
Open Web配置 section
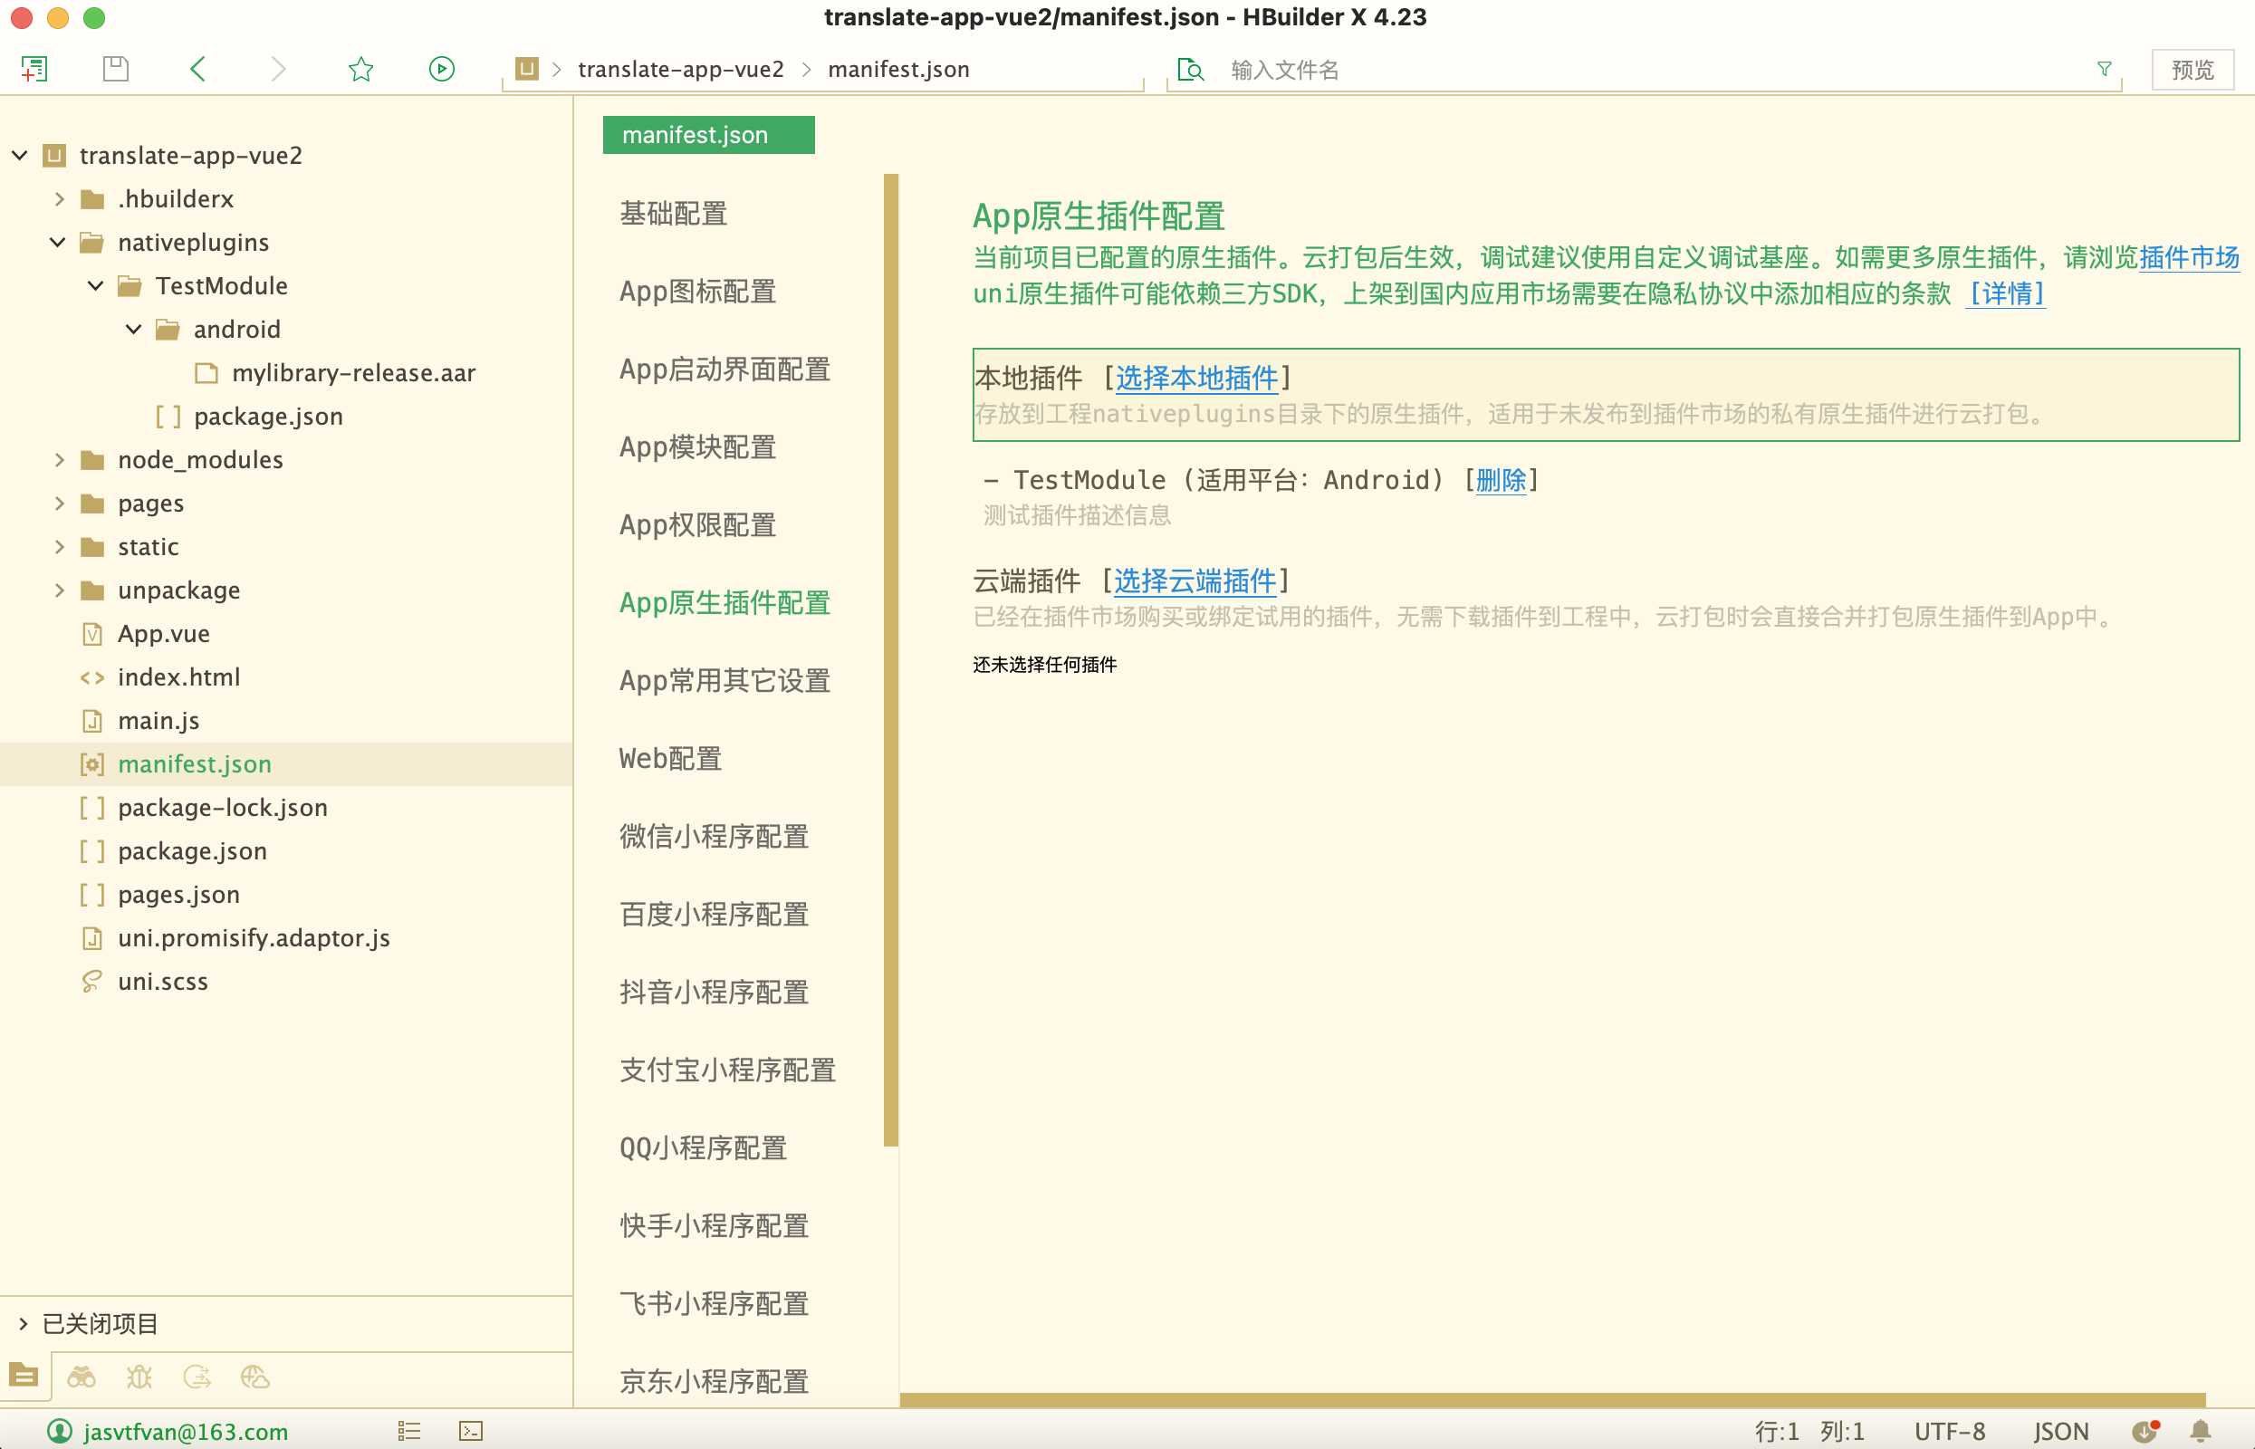click(670, 758)
